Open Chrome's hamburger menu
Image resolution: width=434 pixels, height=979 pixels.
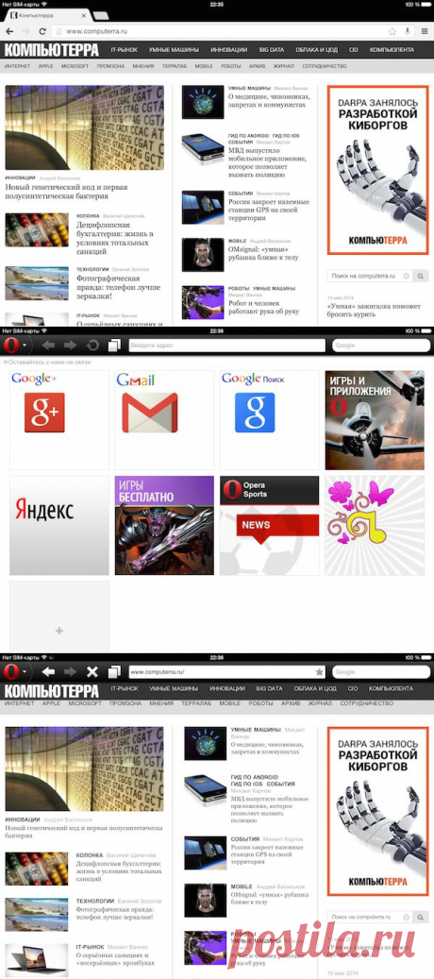424,30
